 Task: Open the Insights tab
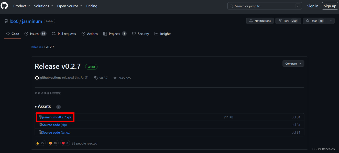click(163, 34)
